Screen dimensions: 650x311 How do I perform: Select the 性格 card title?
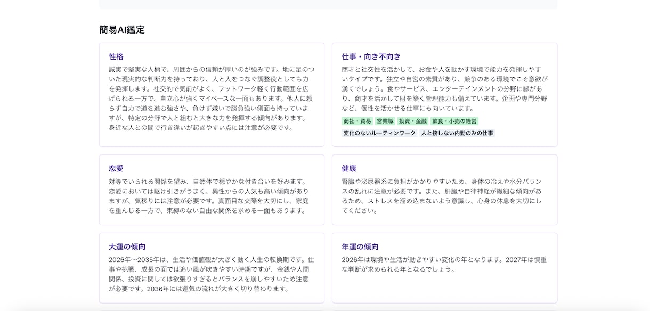click(116, 56)
